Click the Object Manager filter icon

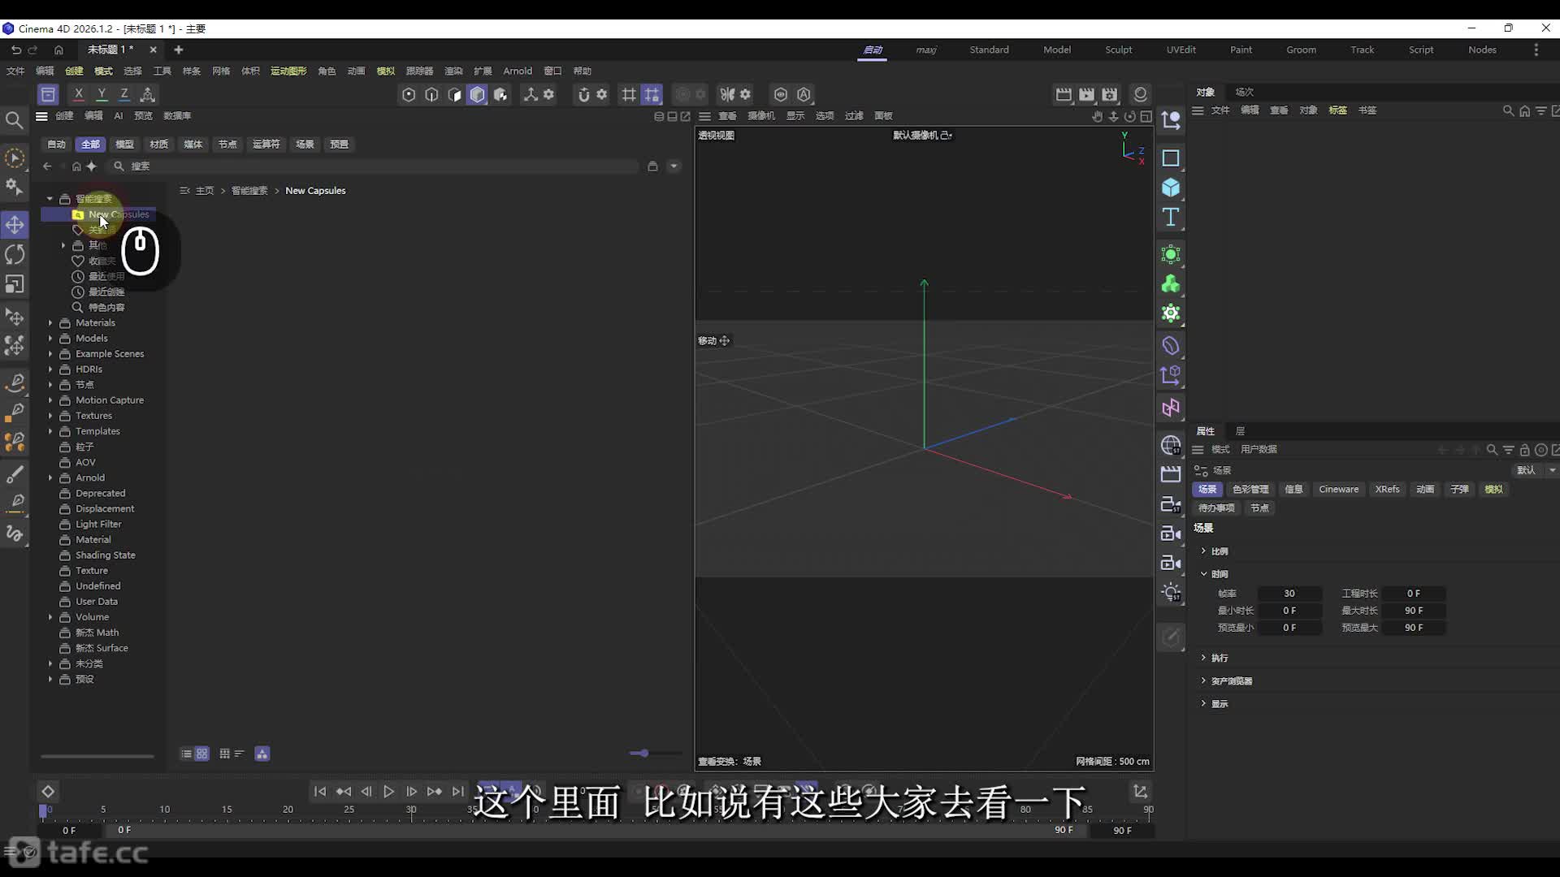point(1540,110)
